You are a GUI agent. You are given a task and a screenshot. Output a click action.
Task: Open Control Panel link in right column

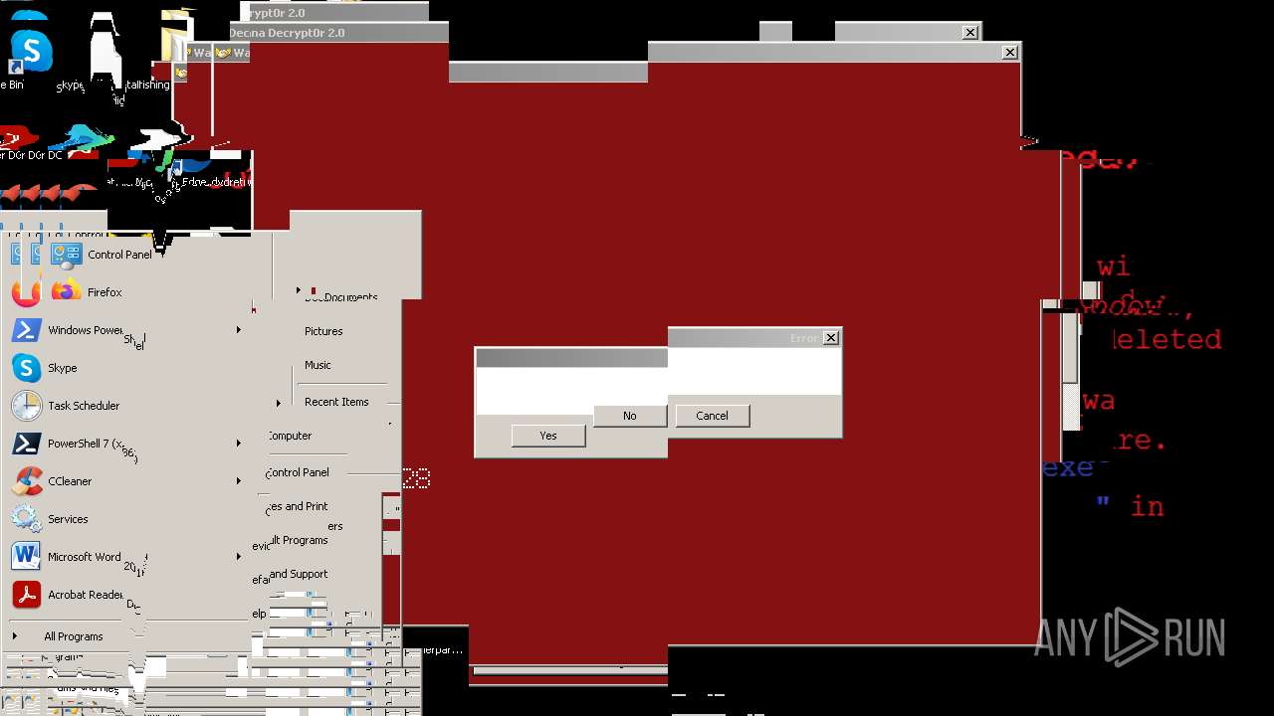point(298,472)
